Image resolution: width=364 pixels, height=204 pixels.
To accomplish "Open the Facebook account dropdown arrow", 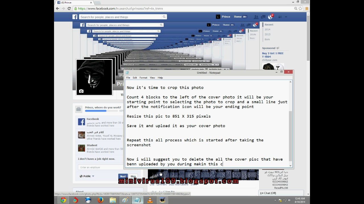I will pyautogui.click(x=286, y=17).
